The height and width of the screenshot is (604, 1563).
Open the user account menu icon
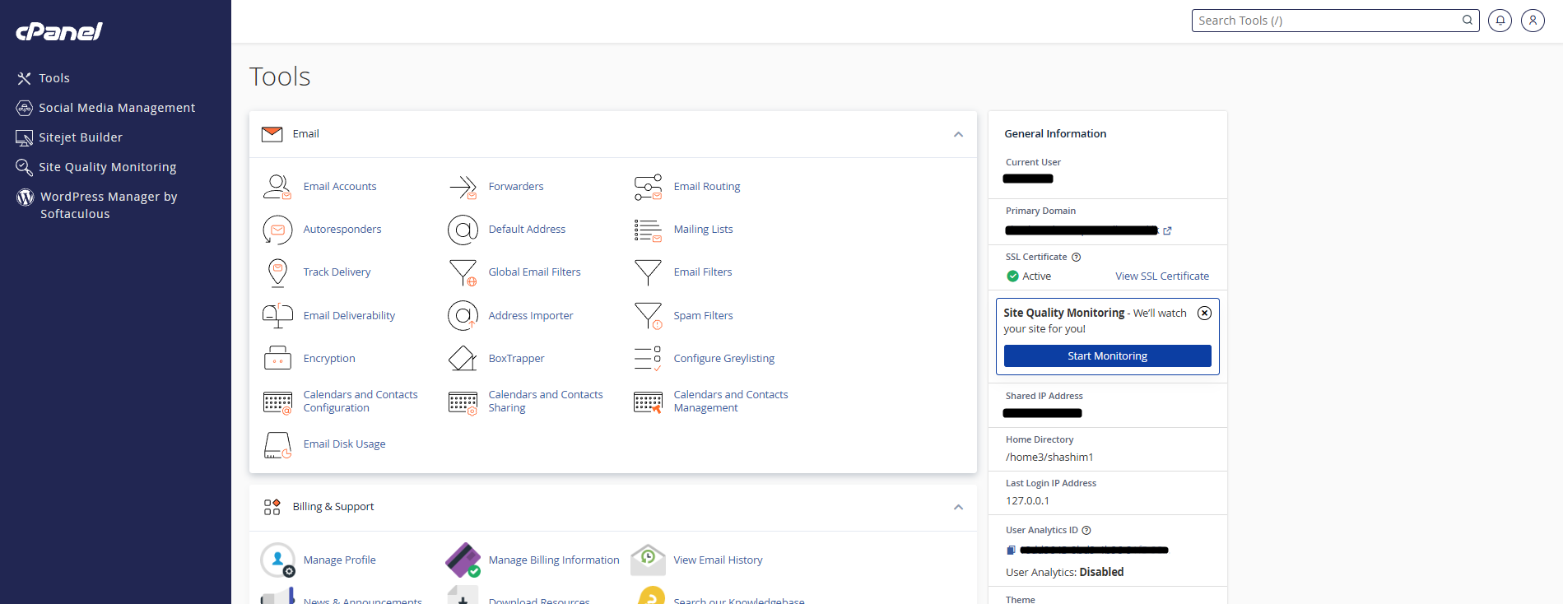point(1533,21)
